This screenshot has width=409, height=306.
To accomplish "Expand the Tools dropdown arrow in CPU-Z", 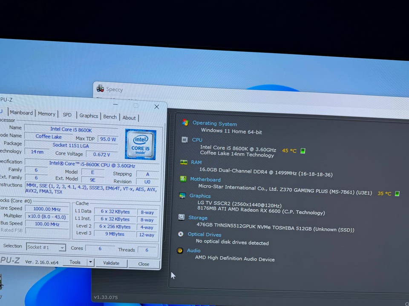I will tap(90, 262).
